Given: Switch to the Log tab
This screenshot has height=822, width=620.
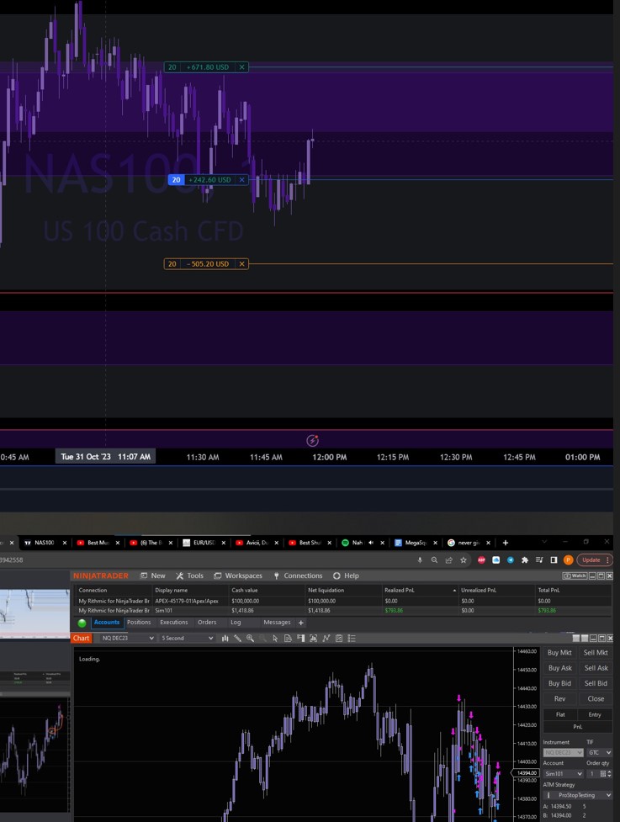Looking at the screenshot, I should click(236, 623).
